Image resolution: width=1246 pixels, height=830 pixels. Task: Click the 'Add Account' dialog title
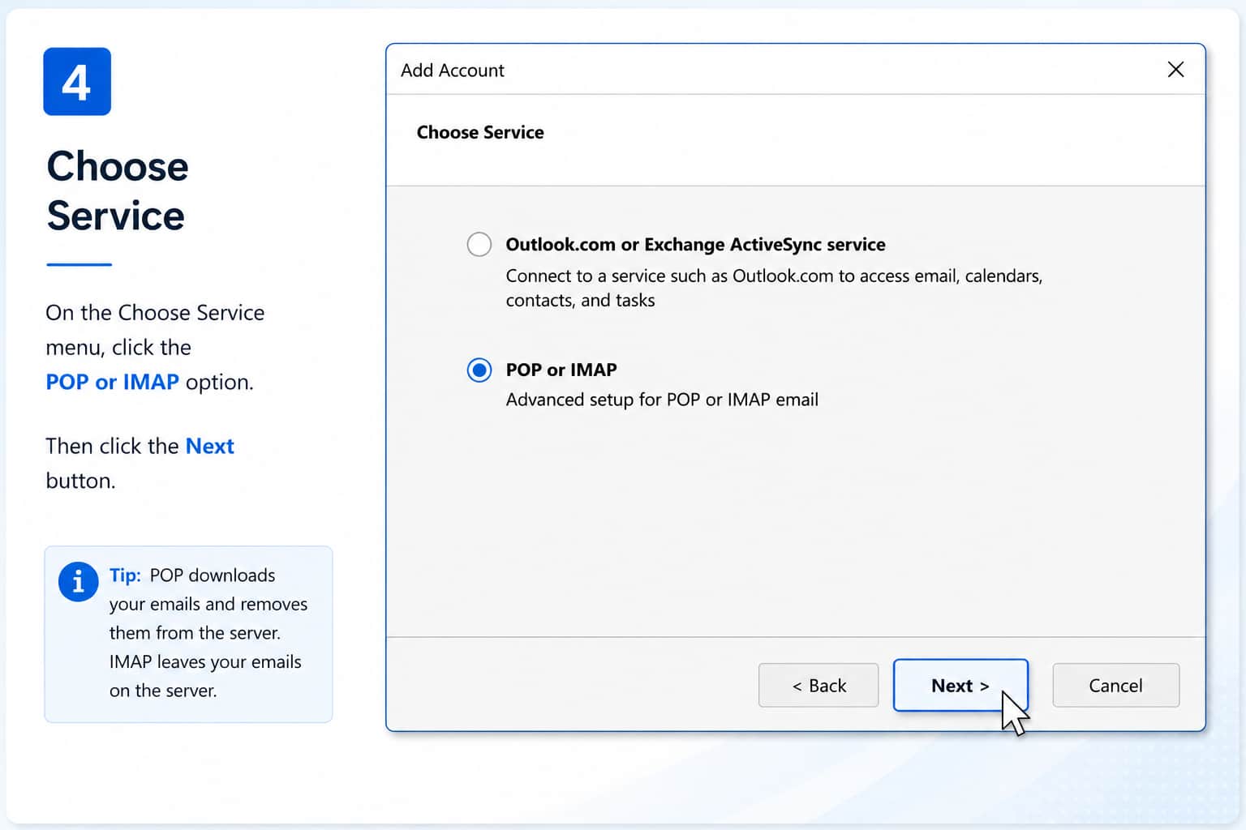coord(452,71)
